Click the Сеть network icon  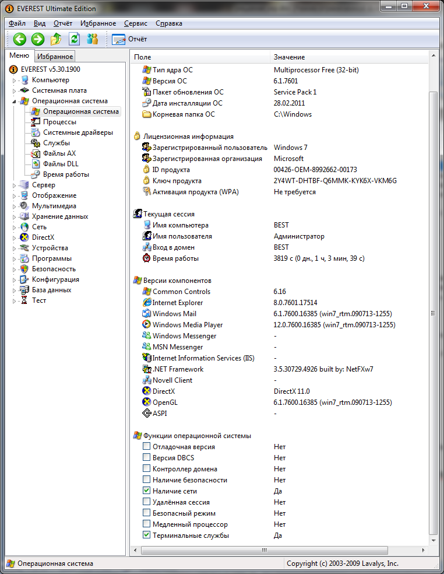pos(24,227)
